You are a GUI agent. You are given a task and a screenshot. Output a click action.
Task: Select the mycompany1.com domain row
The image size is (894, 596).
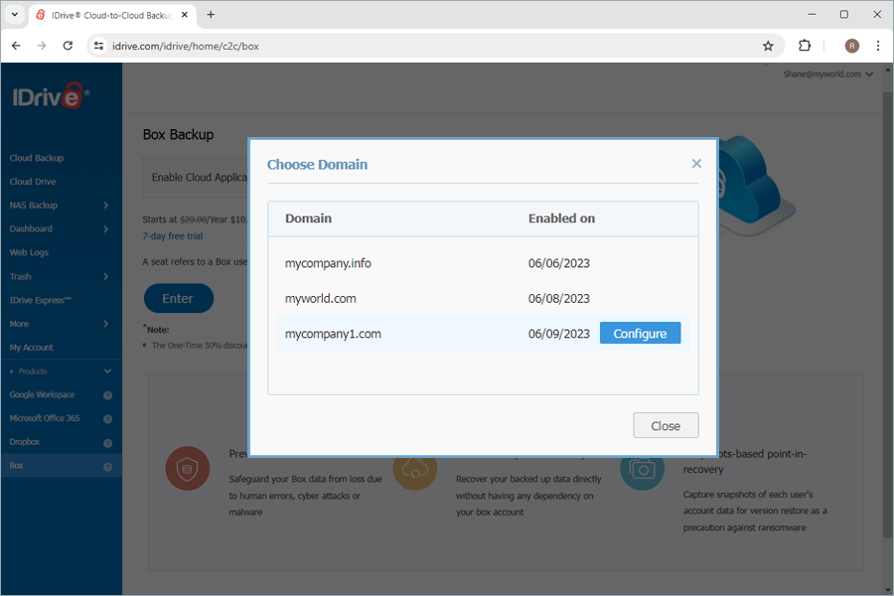pyautogui.click(x=483, y=334)
